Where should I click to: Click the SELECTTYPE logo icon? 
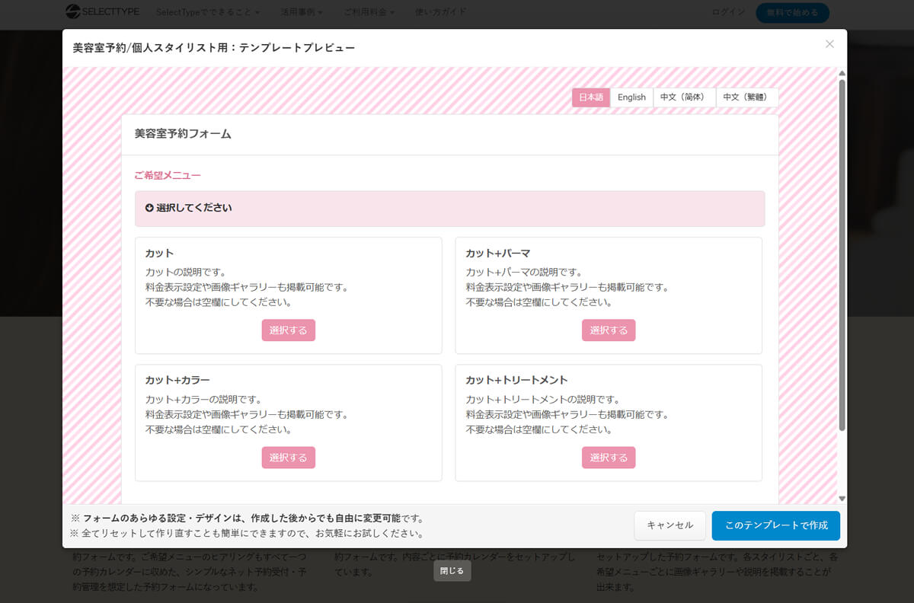point(73,11)
